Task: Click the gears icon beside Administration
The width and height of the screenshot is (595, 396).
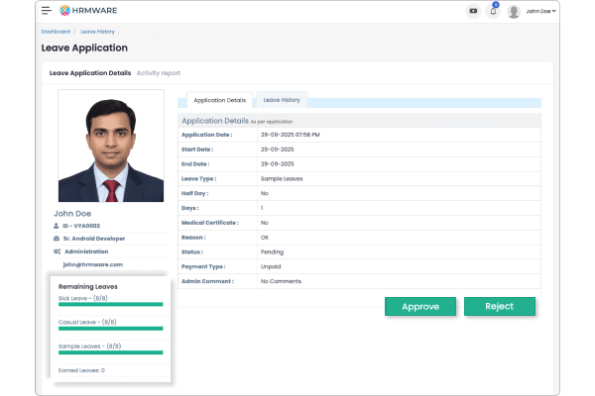Action: [56, 251]
